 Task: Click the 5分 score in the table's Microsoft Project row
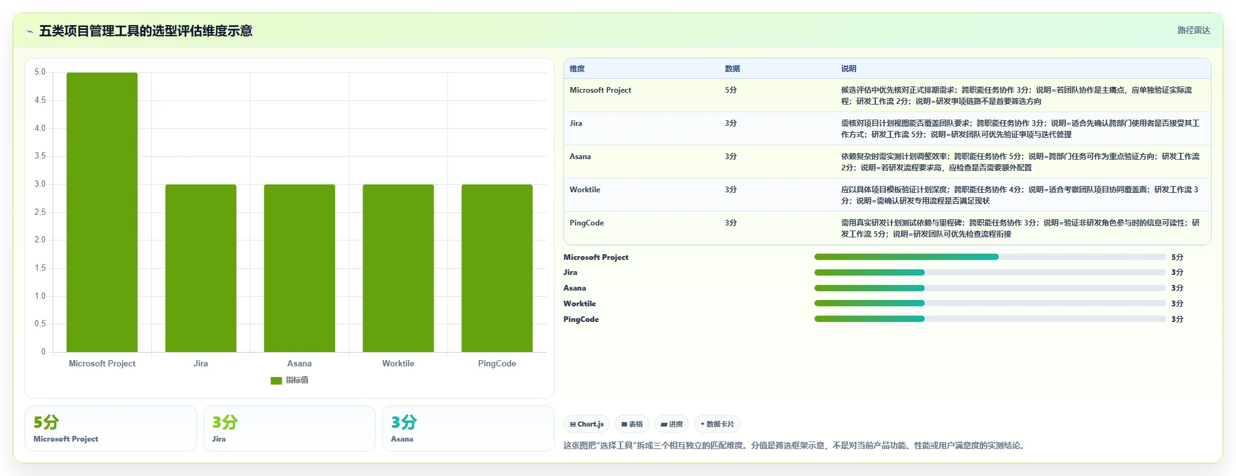click(731, 90)
